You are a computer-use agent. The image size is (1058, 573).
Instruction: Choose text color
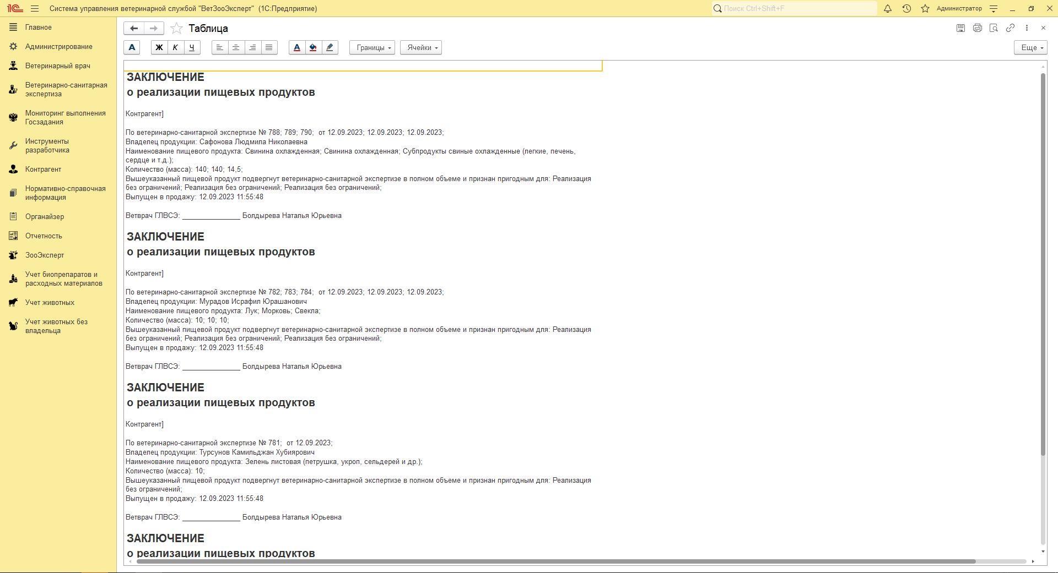pyautogui.click(x=296, y=48)
